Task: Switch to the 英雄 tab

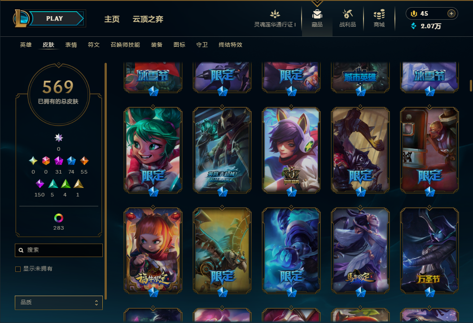Action: click(26, 44)
